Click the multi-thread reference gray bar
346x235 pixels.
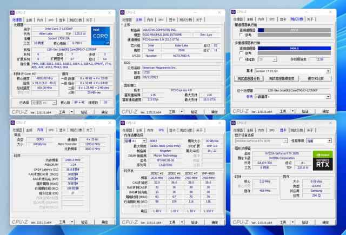point(294,53)
